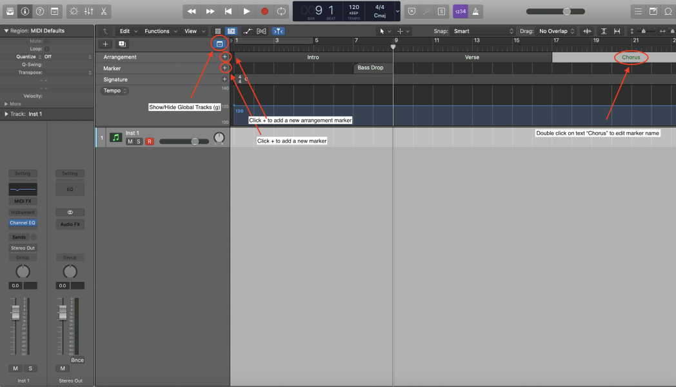Open Smart Controls dial icon
Image resolution: width=676 pixels, height=387 pixels.
coord(74,11)
